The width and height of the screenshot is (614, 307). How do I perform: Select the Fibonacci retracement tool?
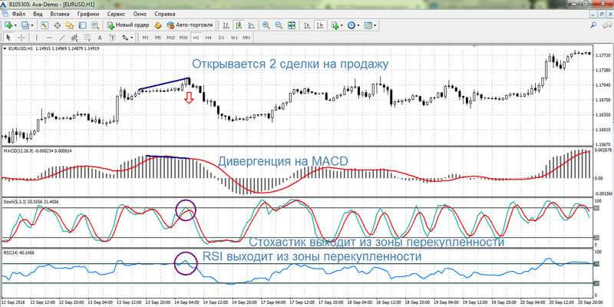[x=87, y=38]
